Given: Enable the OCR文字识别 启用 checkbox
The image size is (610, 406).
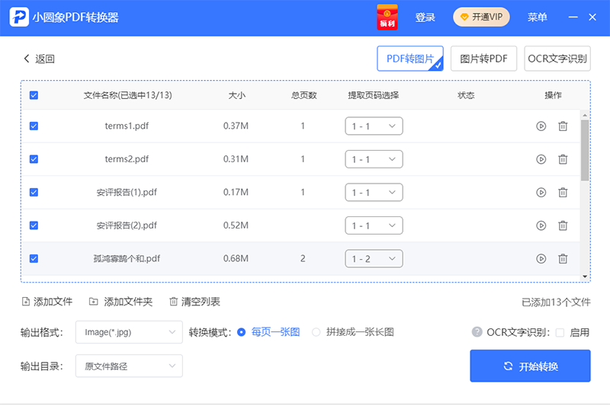Looking at the screenshot, I should coord(560,332).
